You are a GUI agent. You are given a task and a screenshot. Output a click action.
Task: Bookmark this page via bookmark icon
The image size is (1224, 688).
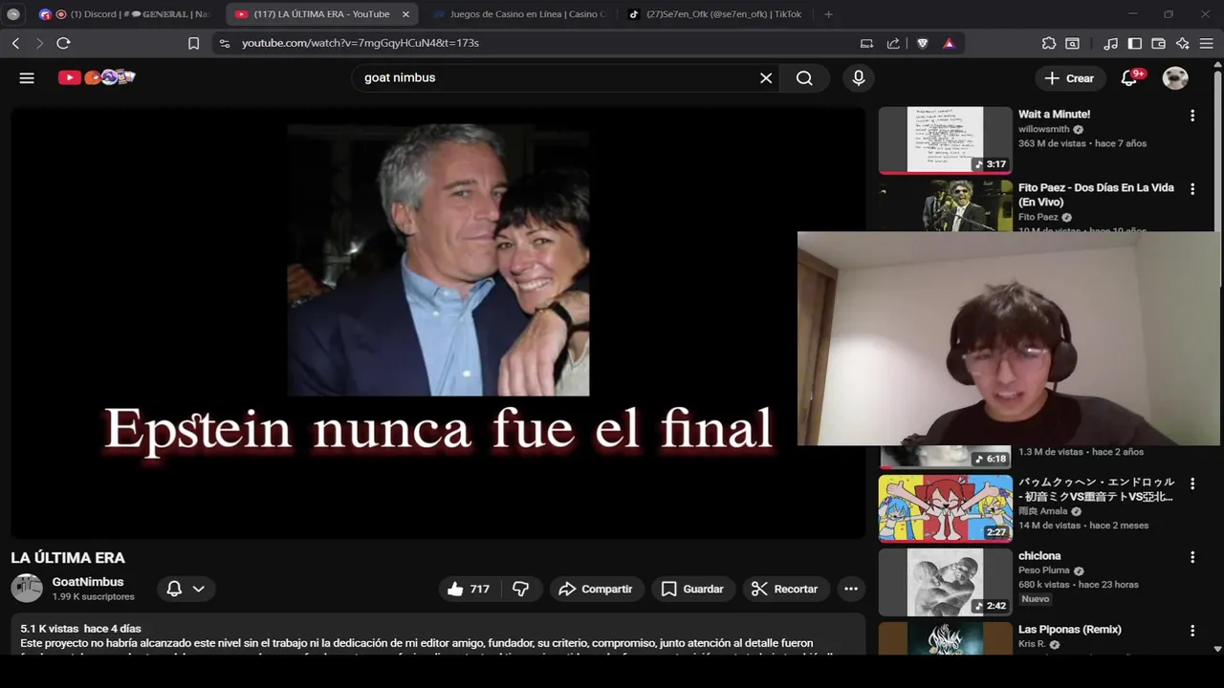(193, 43)
